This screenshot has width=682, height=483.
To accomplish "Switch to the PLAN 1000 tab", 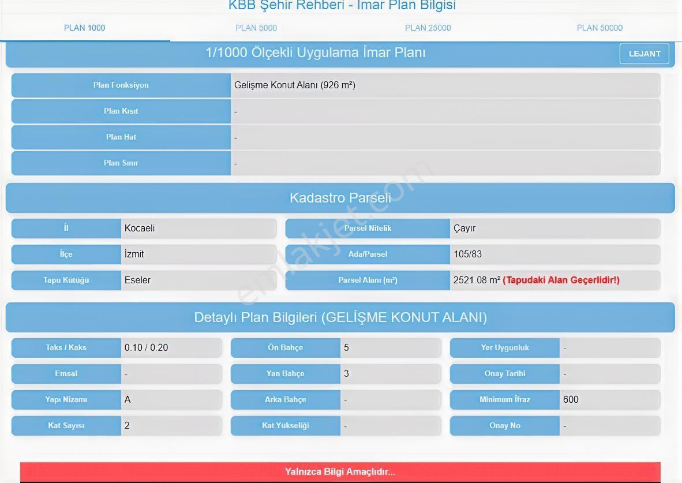I will coord(84,28).
